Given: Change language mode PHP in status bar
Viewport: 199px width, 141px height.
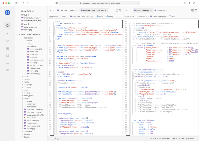Looking at the screenshot, I should 183,139.
